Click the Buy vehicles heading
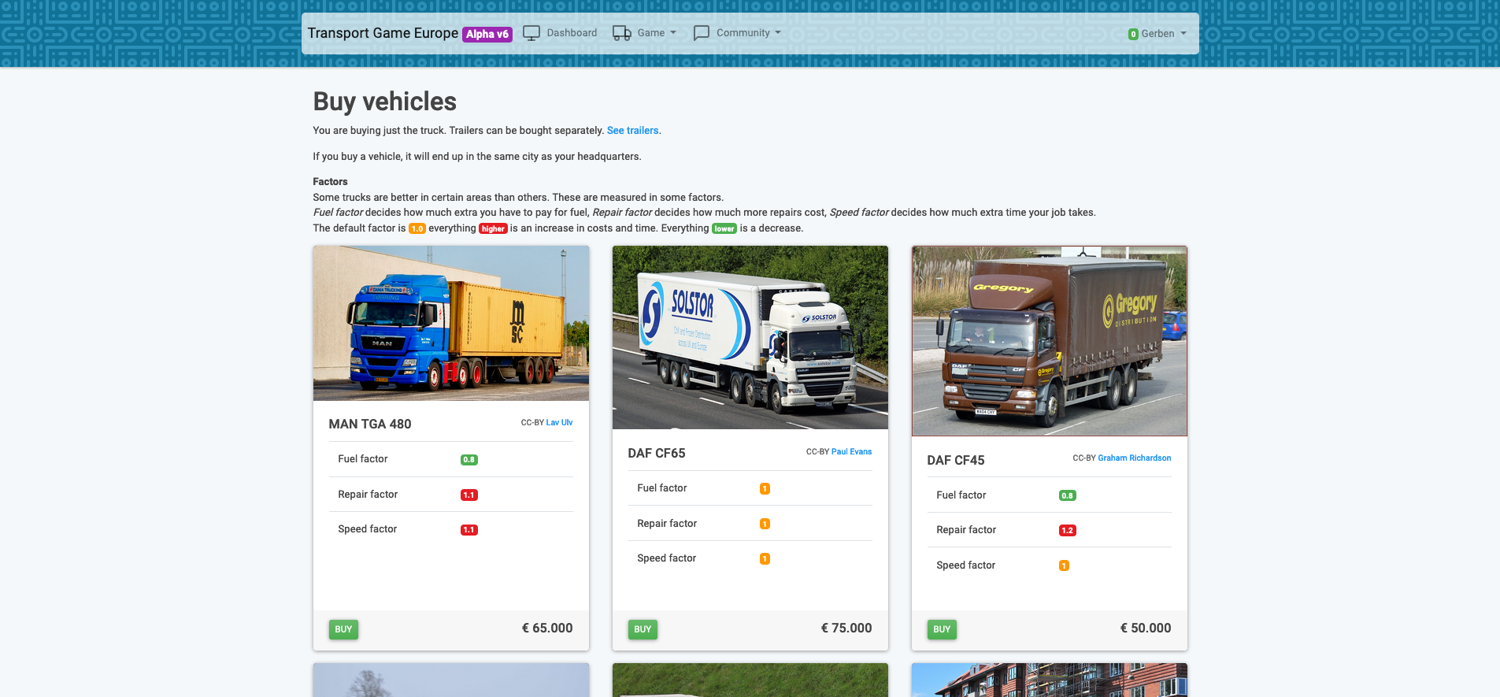This screenshot has width=1500, height=697. tap(385, 102)
